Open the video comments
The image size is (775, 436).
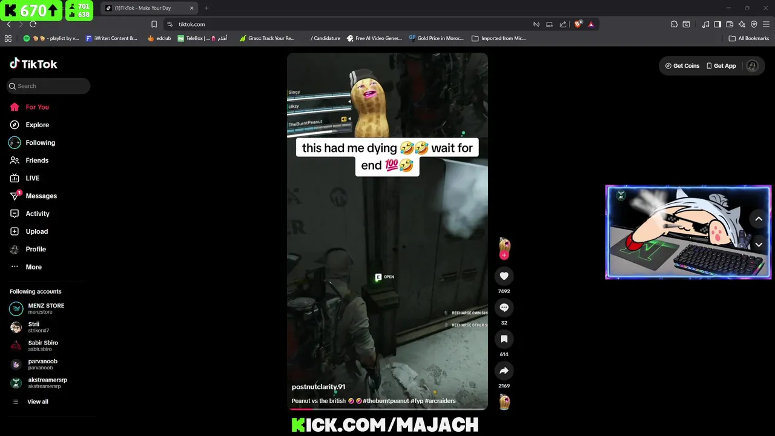click(504, 307)
